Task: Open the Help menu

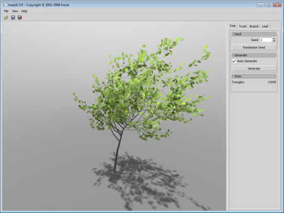Action: pos(24,11)
